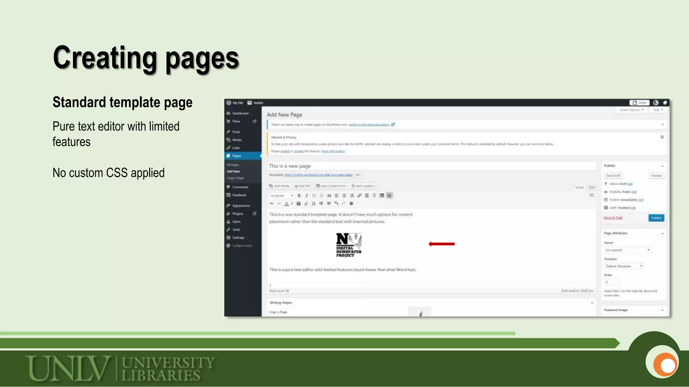
Task: Open notifications bell in admin bar
Action: click(665, 103)
